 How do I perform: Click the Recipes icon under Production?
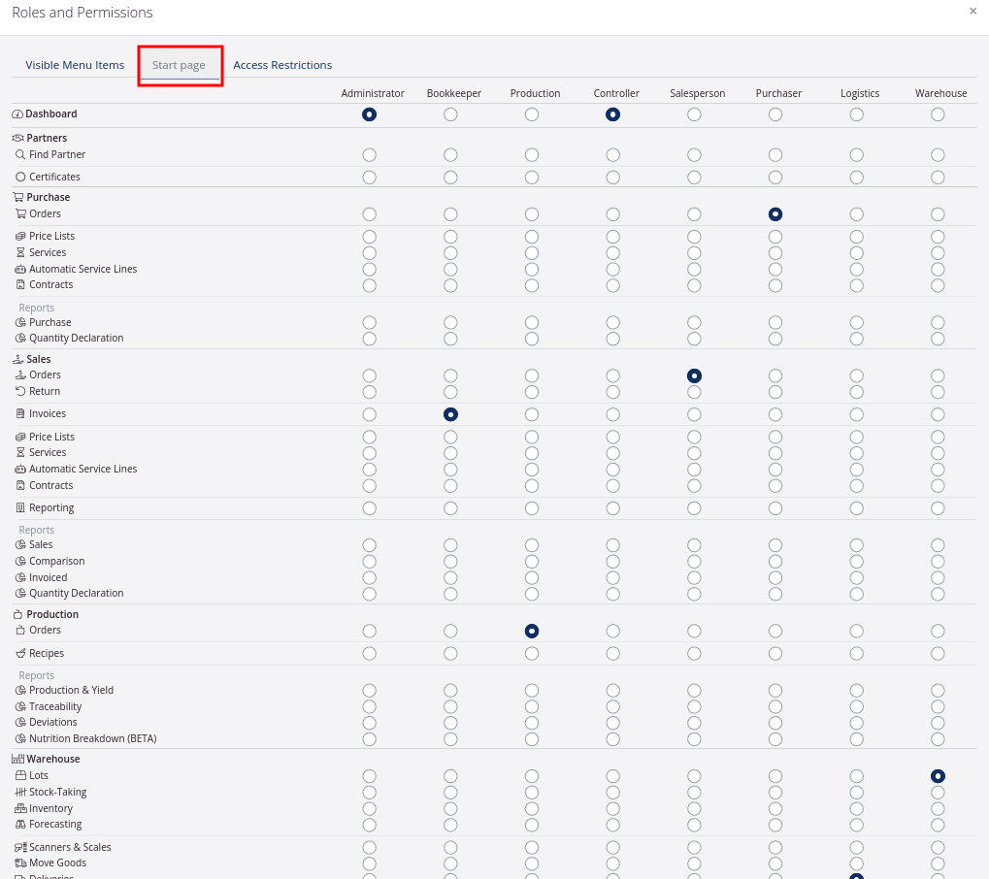[20, 654]
